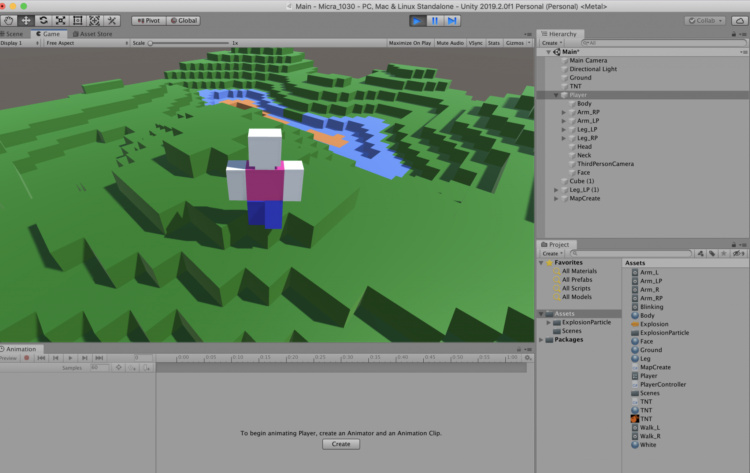Screen dimensions: 750x473
Task: Open the cloud services icon
Action: tap(740, 21)
